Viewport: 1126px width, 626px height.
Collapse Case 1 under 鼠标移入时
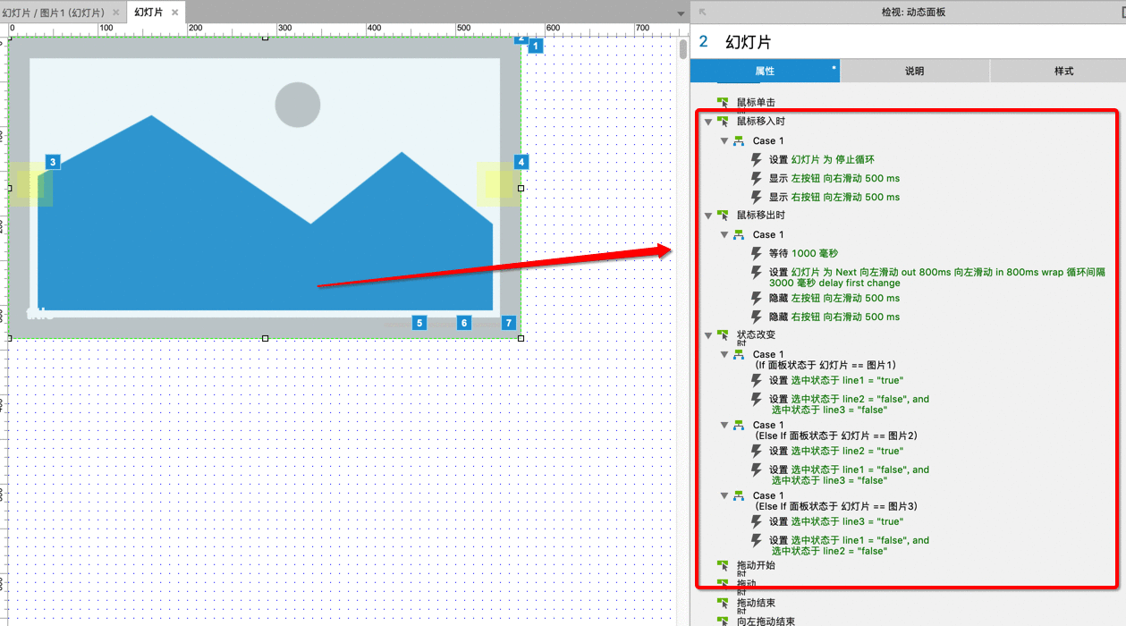pyautogui.click(x=724, y=141)
